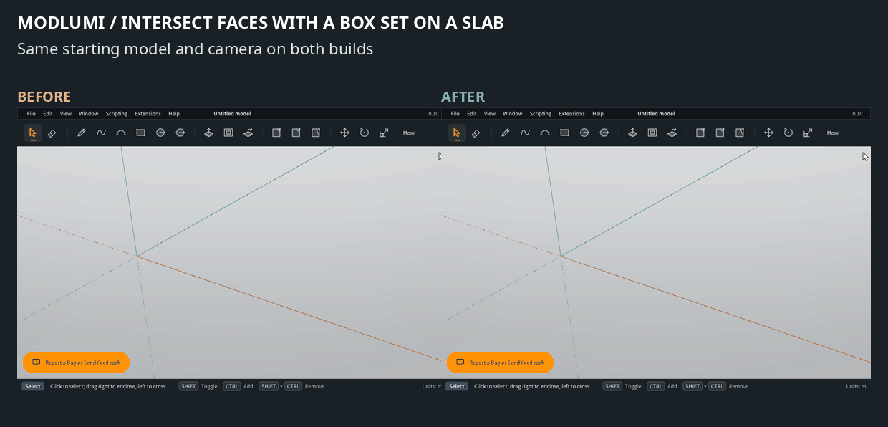Select the Follow Me tool in AFTER pane

click(x=672, y=133)
